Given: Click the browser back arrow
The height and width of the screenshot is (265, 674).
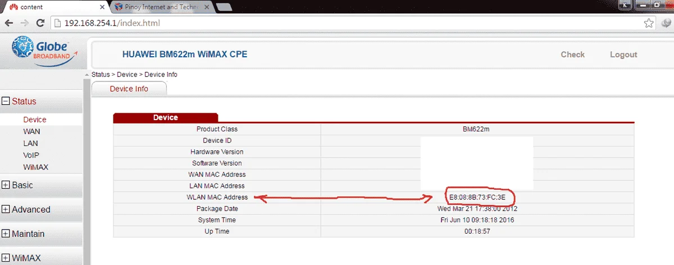Looking at the screenshot, I should [x=10, y=24].
